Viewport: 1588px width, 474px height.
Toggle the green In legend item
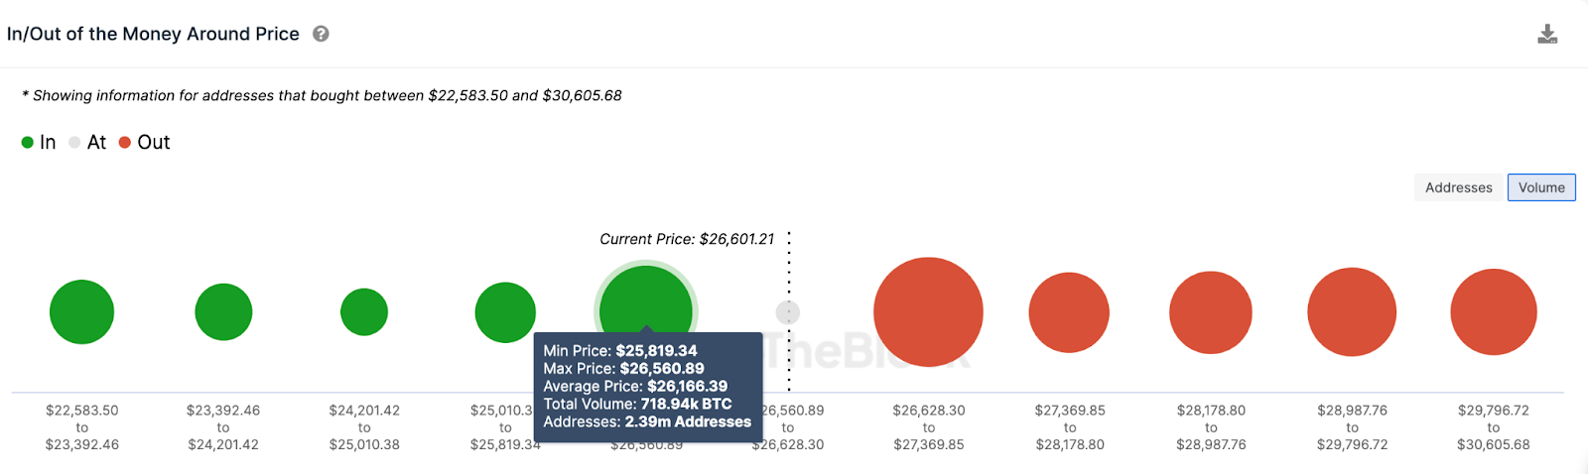[39, 143]
